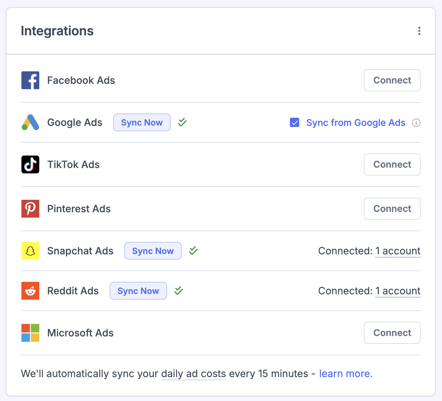
Task: Connect the Pinterest Ads integration
Action: (392, 209)
